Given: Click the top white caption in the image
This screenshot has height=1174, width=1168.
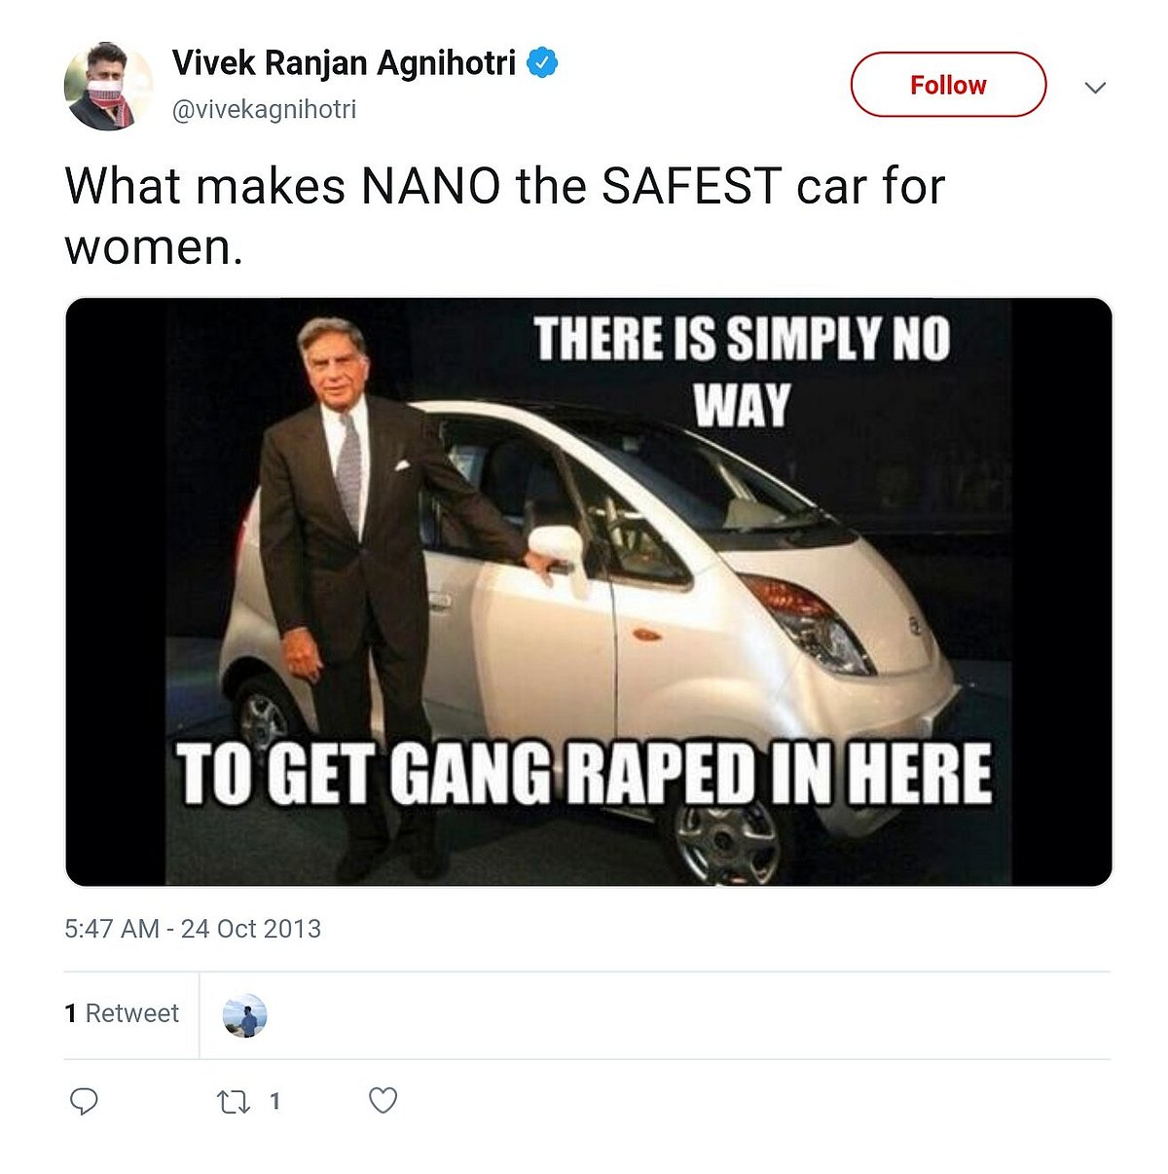Looking at the screenshot, I should (742, 371).
